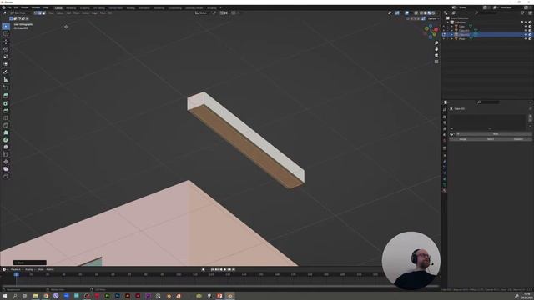Click the current frame marker in the timeline
534x300 pixels.
click(x=16, y=274)
